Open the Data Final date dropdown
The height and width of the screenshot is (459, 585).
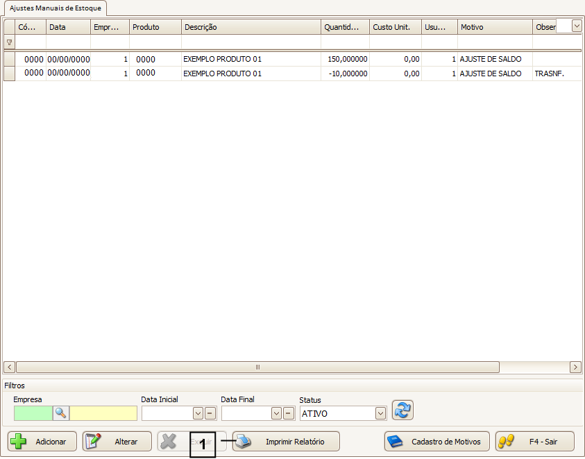click(x=277, y=413)
